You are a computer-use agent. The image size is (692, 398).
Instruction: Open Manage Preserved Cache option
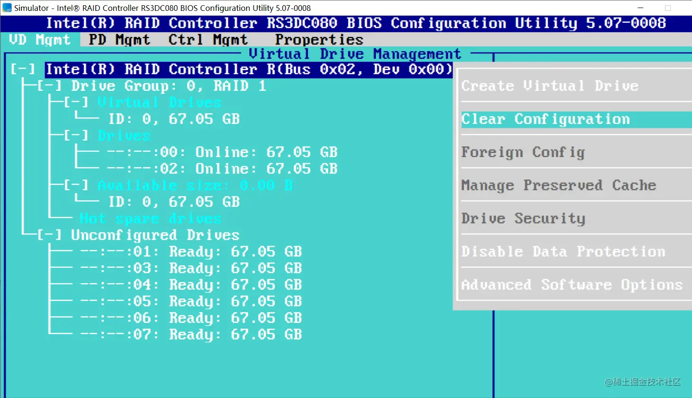point(559,186)
